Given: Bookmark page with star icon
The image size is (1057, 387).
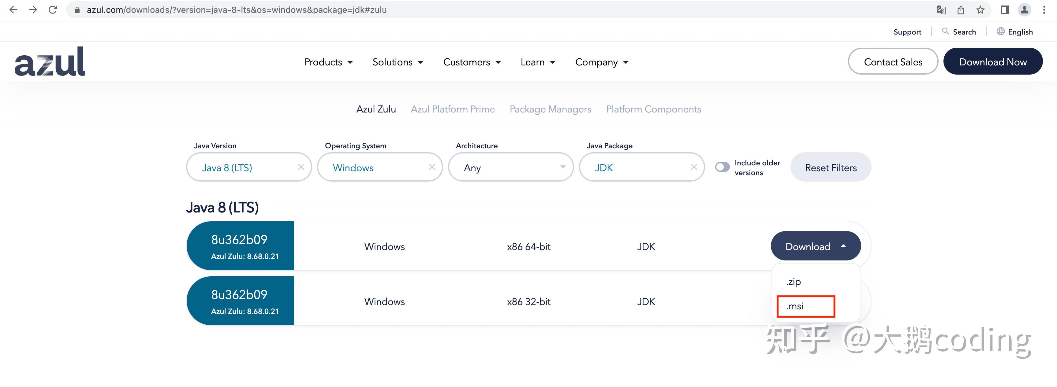Looking at the screenshot, I should 980,10.
